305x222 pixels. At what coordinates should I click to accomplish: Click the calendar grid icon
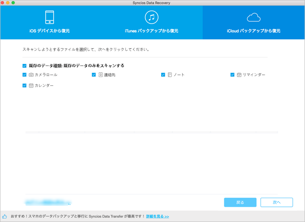coord(31,85)
